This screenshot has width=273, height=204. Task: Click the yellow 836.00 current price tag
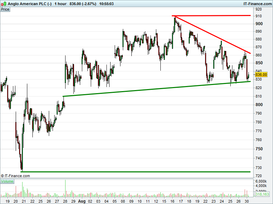(x=261, y=74)
